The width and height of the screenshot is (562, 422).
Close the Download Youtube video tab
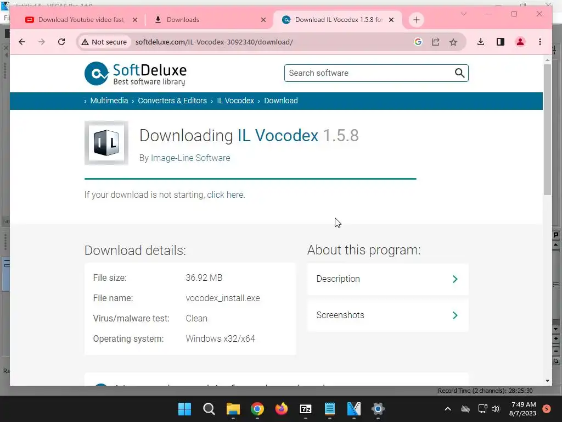pos(135,20)
